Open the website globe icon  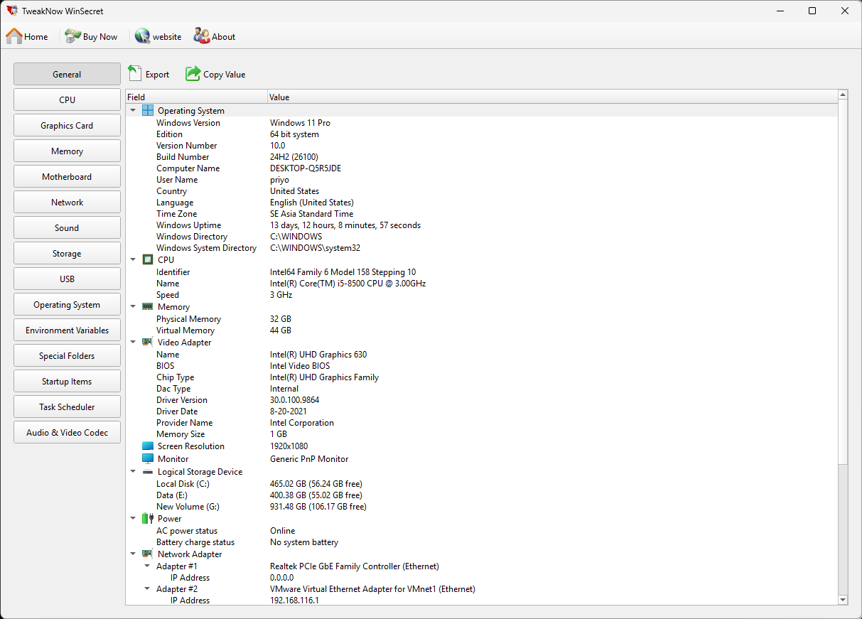[142, 36]
